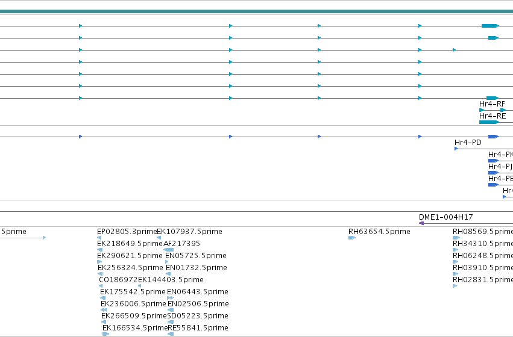Select the thick teal gene bar at top
Screen dimensions: 513x337
257,11
